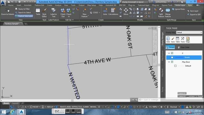Click Save Layer button

tap(193, 11)
